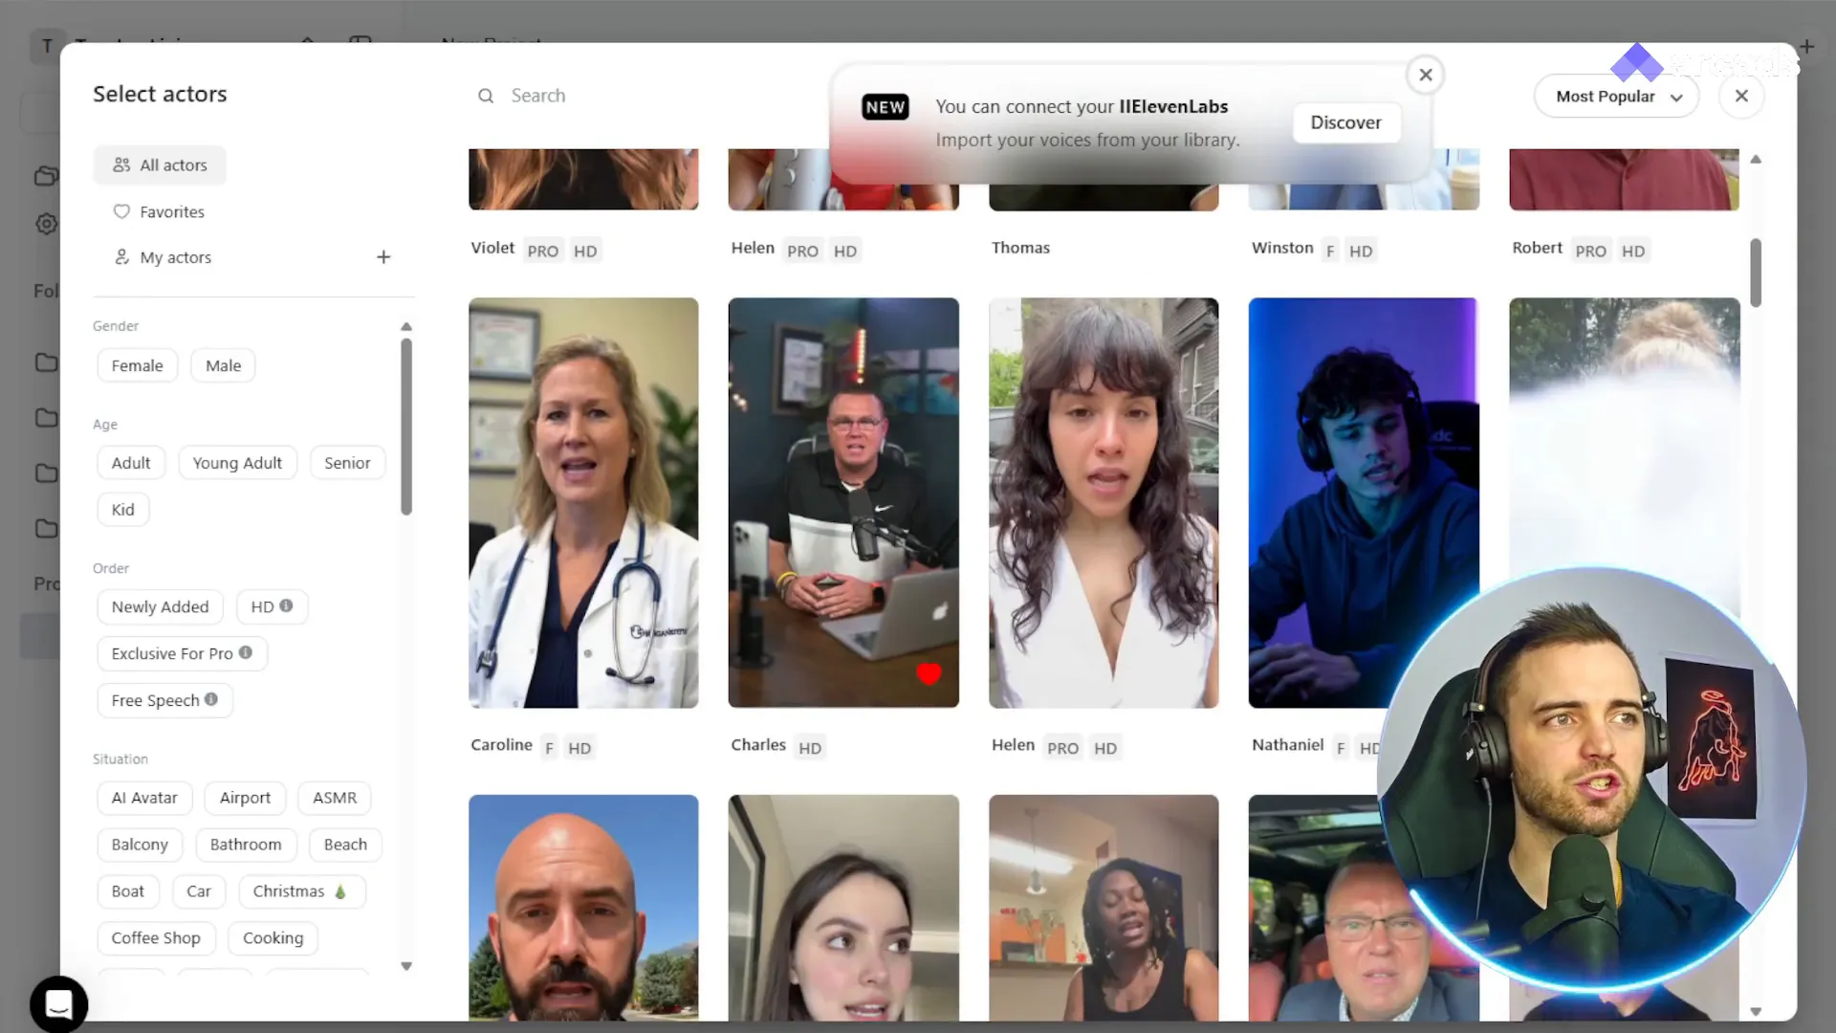Click the PRO badge next to Violet

click(x=543, y=251)
